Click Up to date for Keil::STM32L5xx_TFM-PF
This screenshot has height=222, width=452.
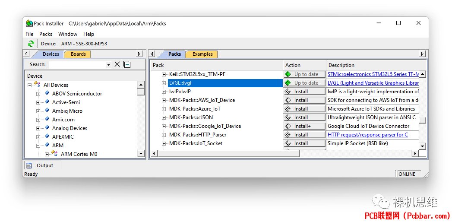(304, 74)
